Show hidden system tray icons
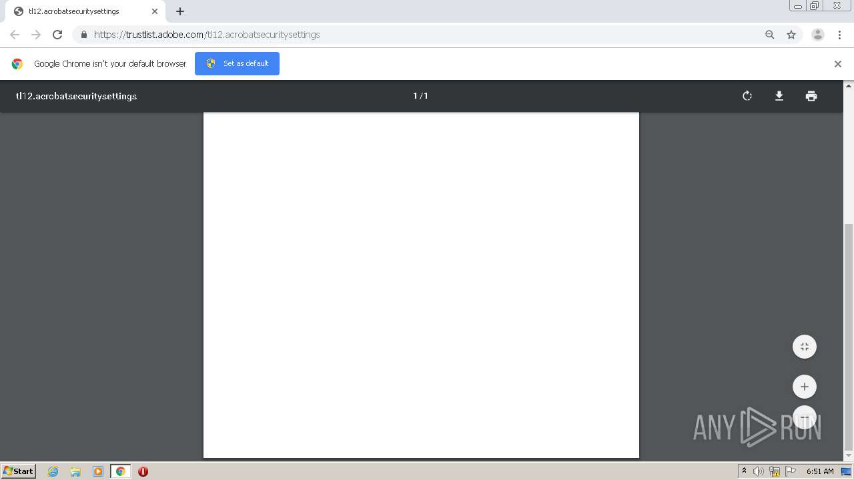This screenshot has height=480, width=854. [x=744, y=471]
